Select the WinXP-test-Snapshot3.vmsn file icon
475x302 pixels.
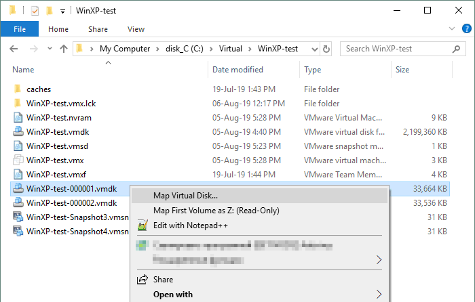point(18,217)
